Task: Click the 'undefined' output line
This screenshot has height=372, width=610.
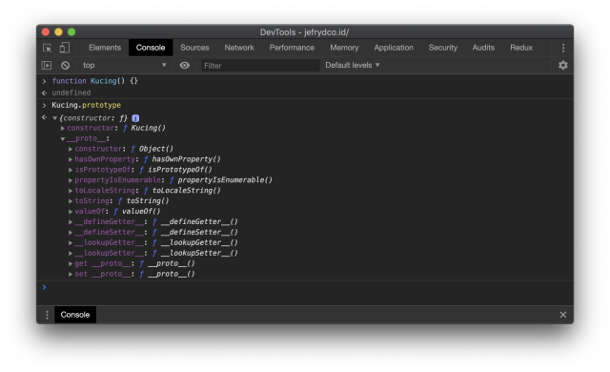Action: coord(71,93)
